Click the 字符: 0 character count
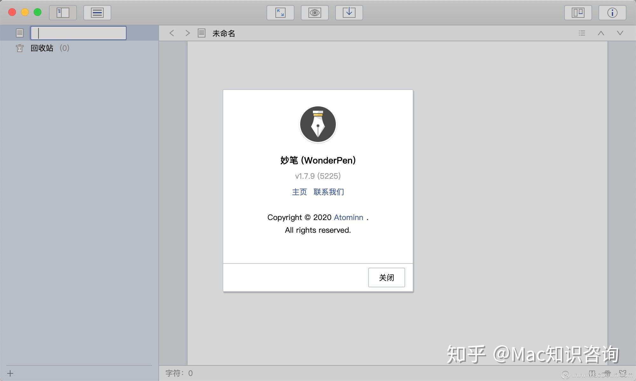636x381 pixels. click(x=179, y=373)
